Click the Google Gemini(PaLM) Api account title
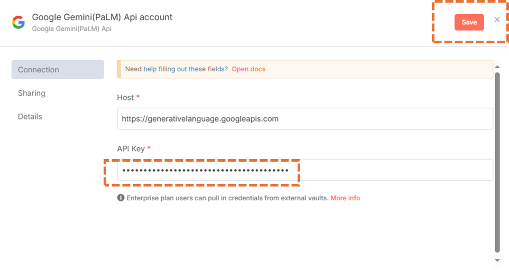Image resolution: width=509 pixels, height=270 pixels. [102, 17]
